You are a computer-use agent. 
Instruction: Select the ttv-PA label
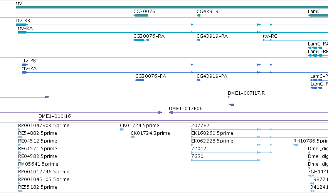[30, 68]
